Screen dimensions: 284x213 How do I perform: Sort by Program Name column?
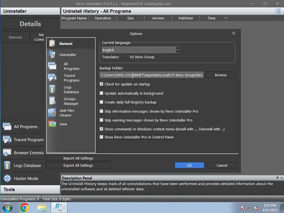click(x=75, y=18)
